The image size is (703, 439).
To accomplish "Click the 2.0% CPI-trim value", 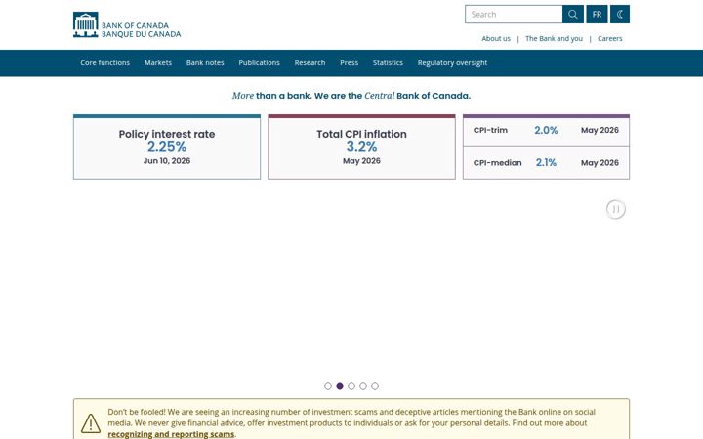I will [x=546, y=131].
